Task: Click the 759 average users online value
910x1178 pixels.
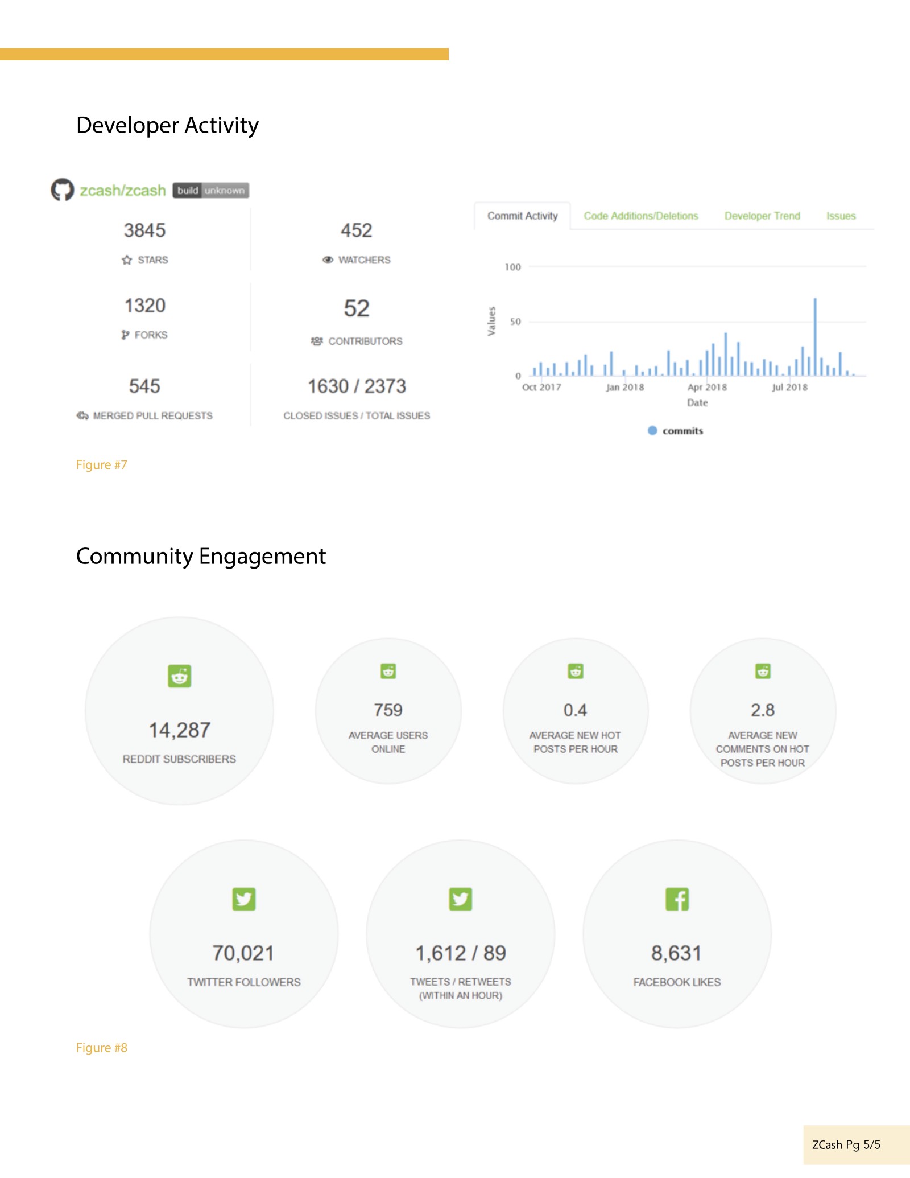Action: [x=388, y=710]
